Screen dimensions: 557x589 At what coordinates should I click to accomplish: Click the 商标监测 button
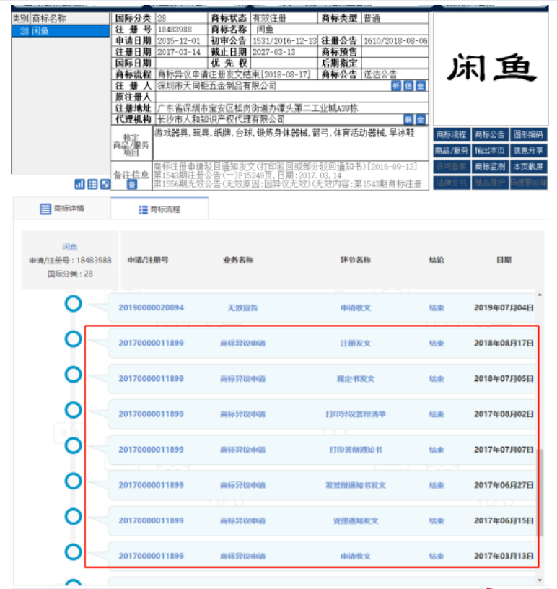pos(490,167)
